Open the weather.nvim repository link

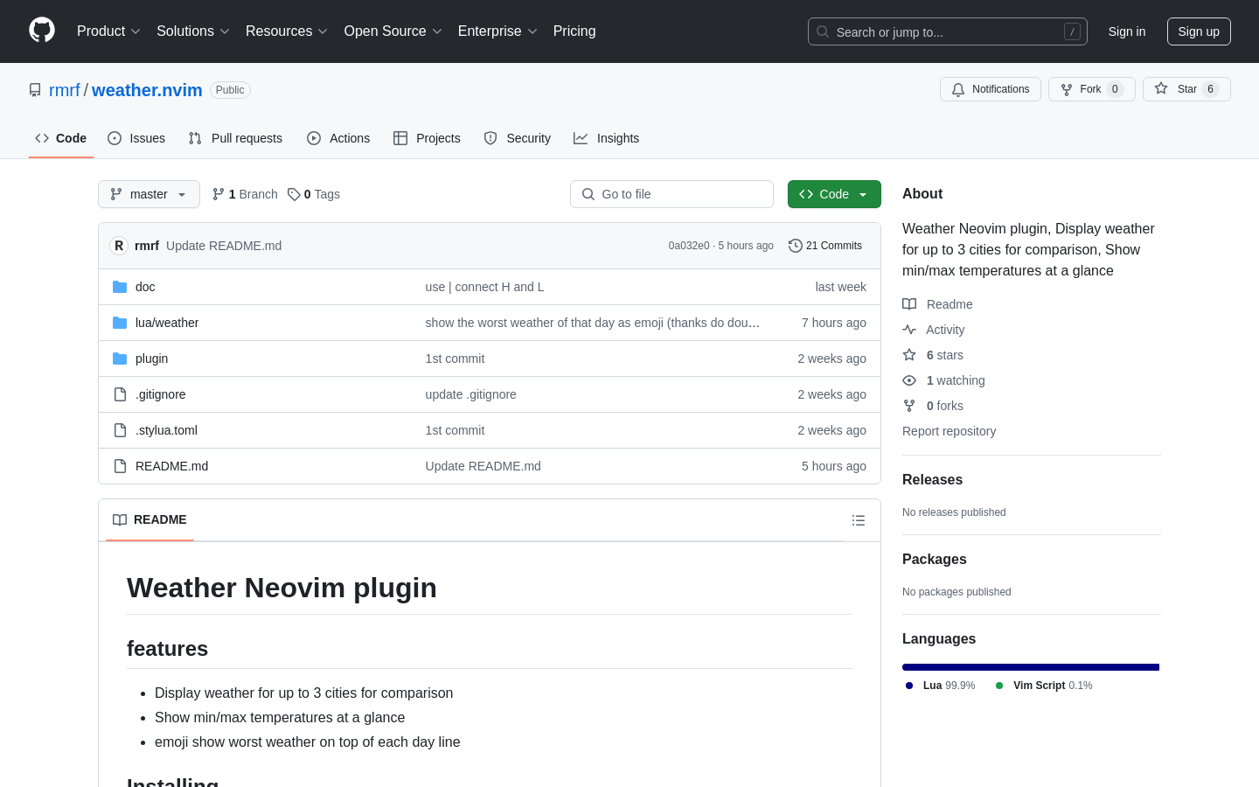(147, 90)
